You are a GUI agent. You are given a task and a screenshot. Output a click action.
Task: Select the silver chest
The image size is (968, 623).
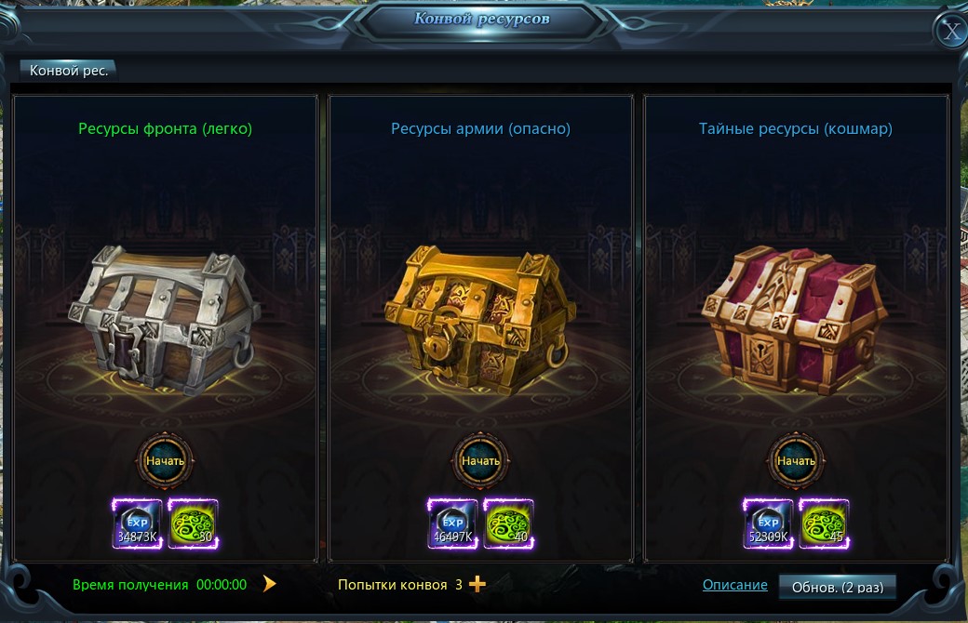(164, 320)
